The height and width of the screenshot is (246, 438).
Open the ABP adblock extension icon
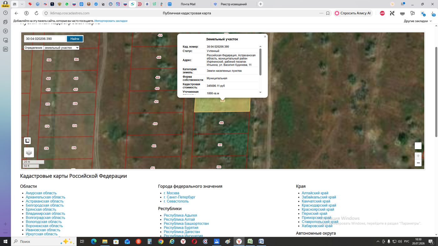pos(382,13)
